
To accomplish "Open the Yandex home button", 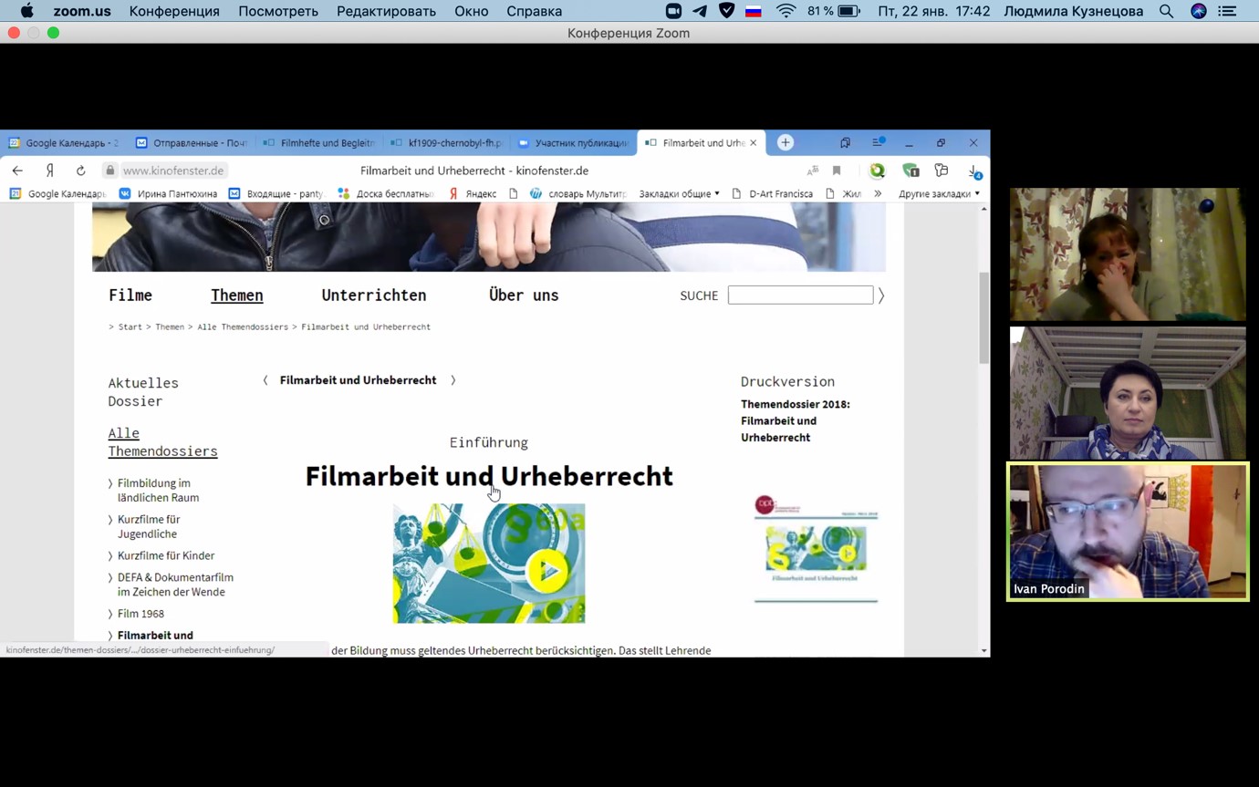I will [x=50, y=171].
